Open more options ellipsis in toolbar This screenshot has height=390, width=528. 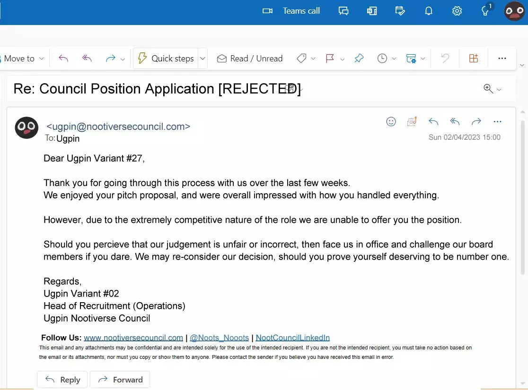point(502,58)
